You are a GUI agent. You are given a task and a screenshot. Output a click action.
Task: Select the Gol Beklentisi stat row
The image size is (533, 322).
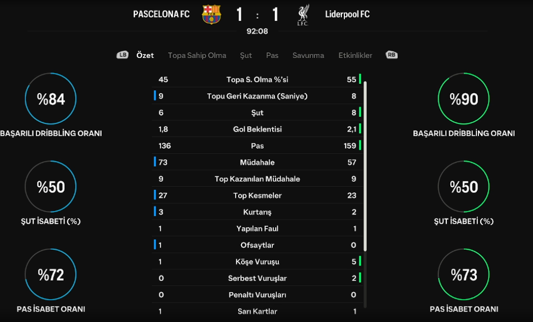click(x=257, y=129)
